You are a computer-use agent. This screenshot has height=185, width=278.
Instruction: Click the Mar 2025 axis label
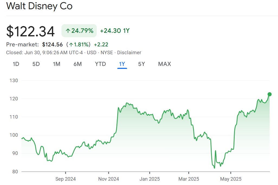coord(189,179)
